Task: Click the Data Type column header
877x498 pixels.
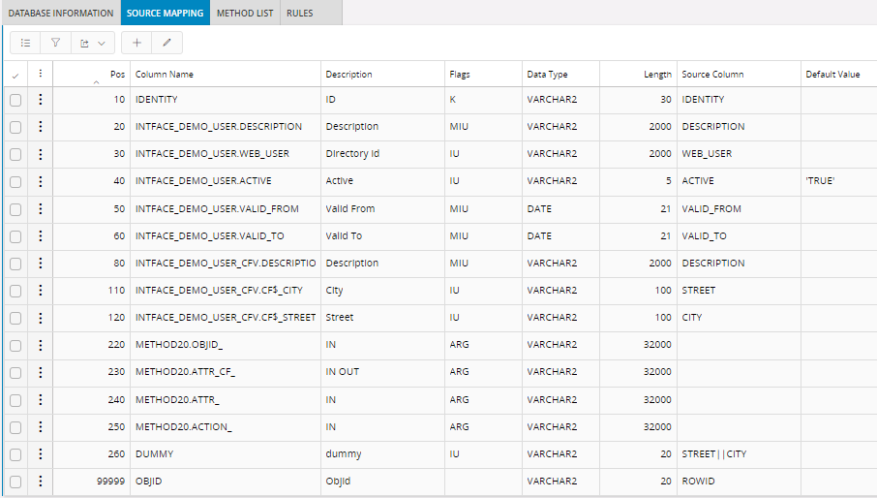Action: (x=547, y=74)
